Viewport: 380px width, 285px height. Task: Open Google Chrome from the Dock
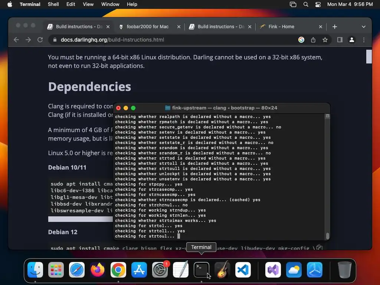coord(118,269)
